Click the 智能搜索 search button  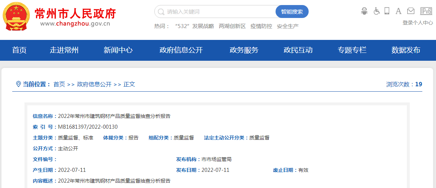292,12
